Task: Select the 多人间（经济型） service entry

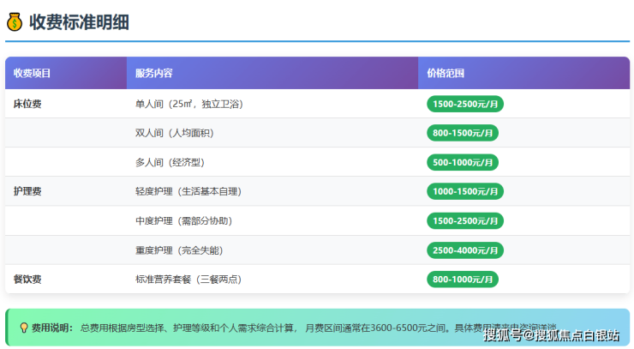Action: (170, 162)
